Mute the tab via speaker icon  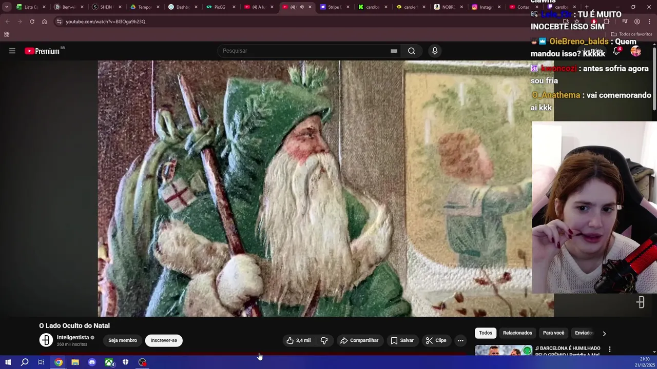click(x=302, y=7)
